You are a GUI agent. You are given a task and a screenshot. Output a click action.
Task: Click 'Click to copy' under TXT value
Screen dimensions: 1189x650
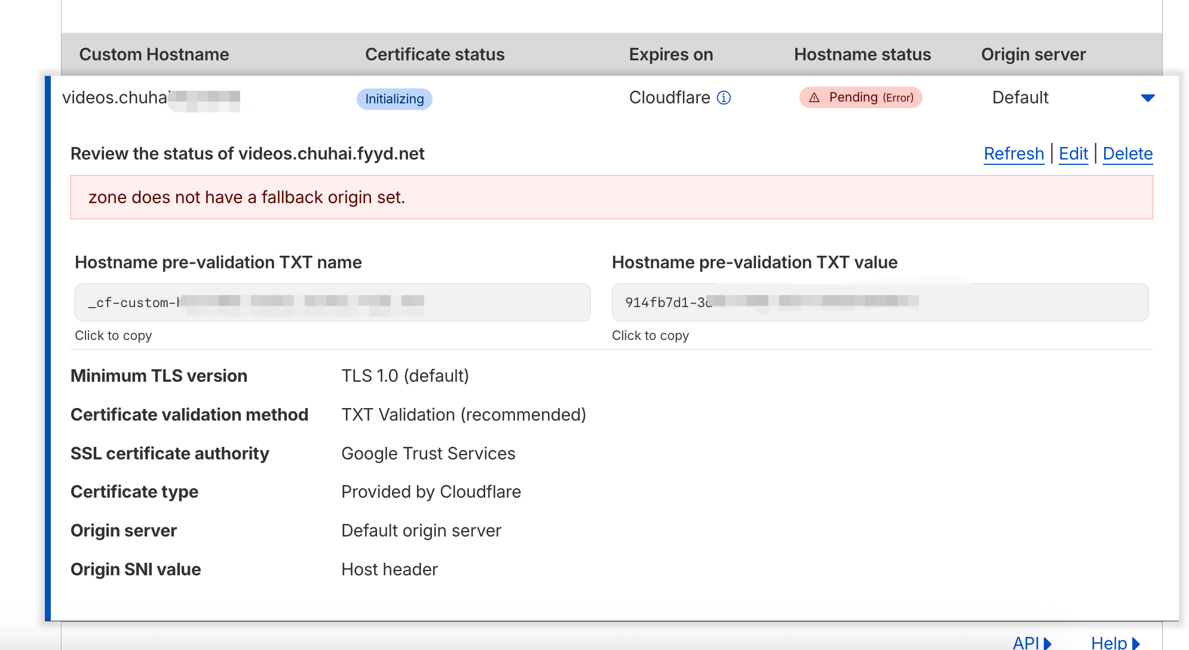[651, 336]
